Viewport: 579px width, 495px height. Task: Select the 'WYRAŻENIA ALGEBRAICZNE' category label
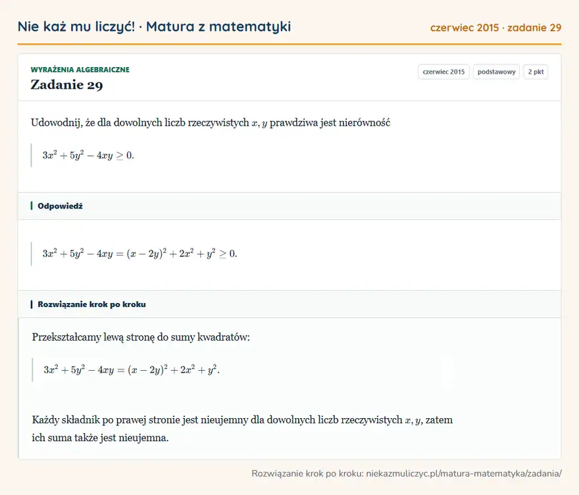(80, 70)
